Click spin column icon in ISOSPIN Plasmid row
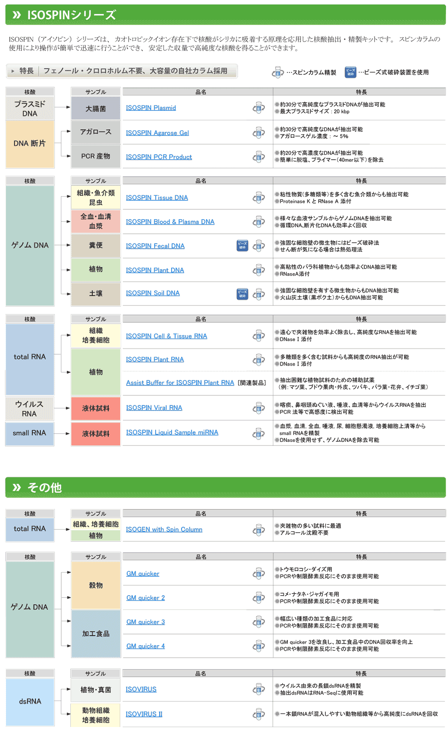The image size is (447, 729). (258, 108)
